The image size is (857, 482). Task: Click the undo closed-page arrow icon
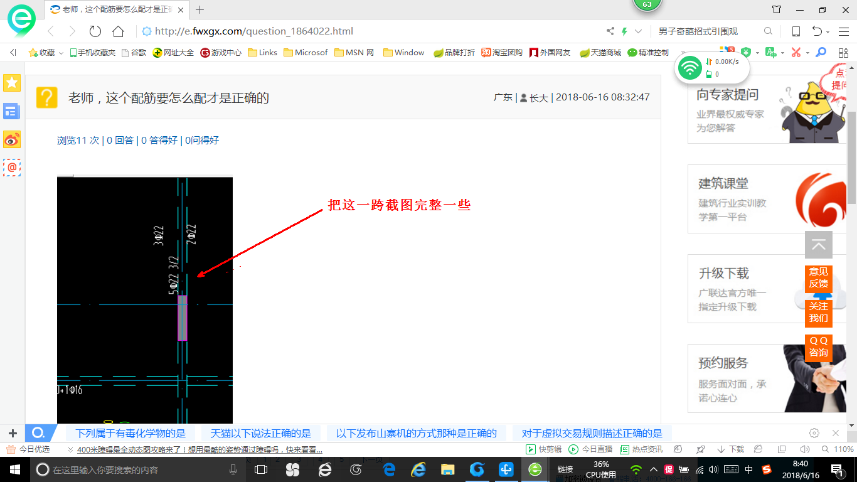click(x=817, y=31)
